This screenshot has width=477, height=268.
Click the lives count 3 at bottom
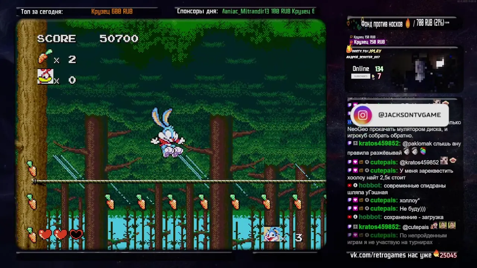click(x=298, y=237)
